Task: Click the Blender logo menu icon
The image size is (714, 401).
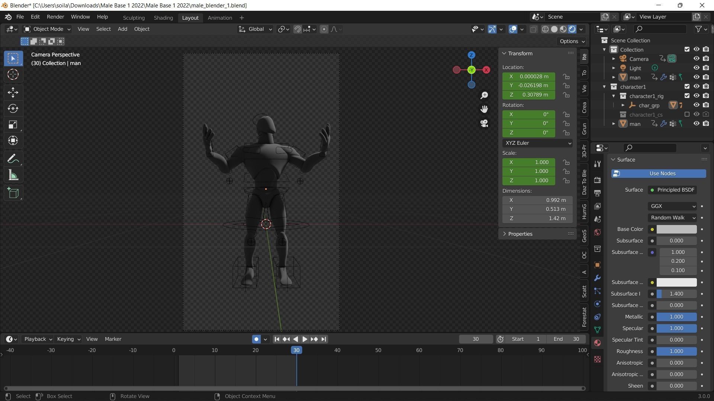Action: [8, 17]
